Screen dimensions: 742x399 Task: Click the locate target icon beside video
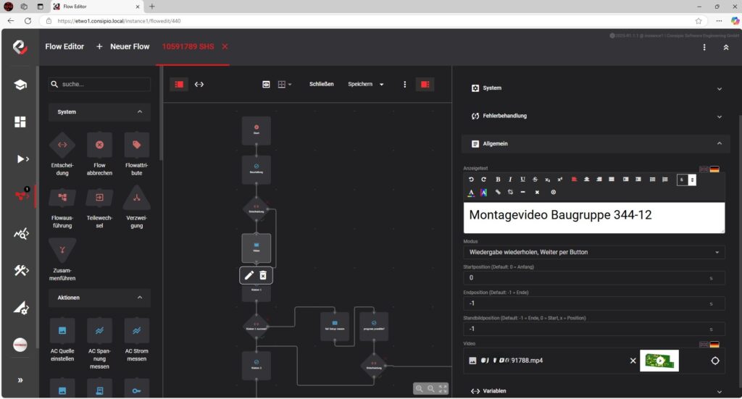(x=715, y=361)
